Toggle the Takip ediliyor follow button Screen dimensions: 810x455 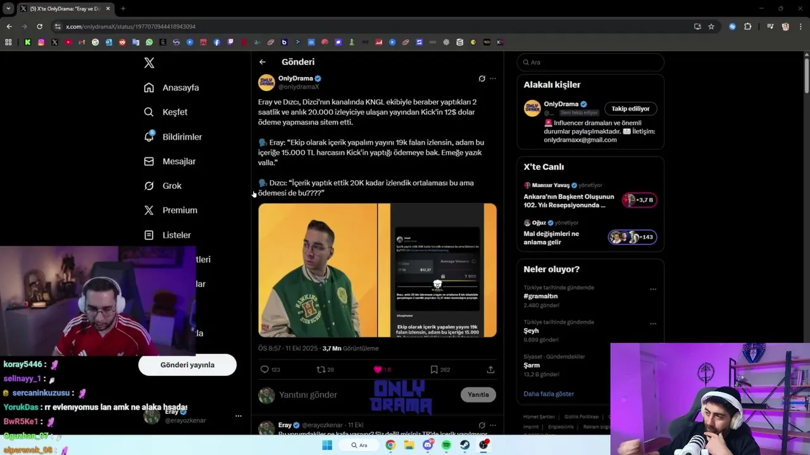point(630,109)
